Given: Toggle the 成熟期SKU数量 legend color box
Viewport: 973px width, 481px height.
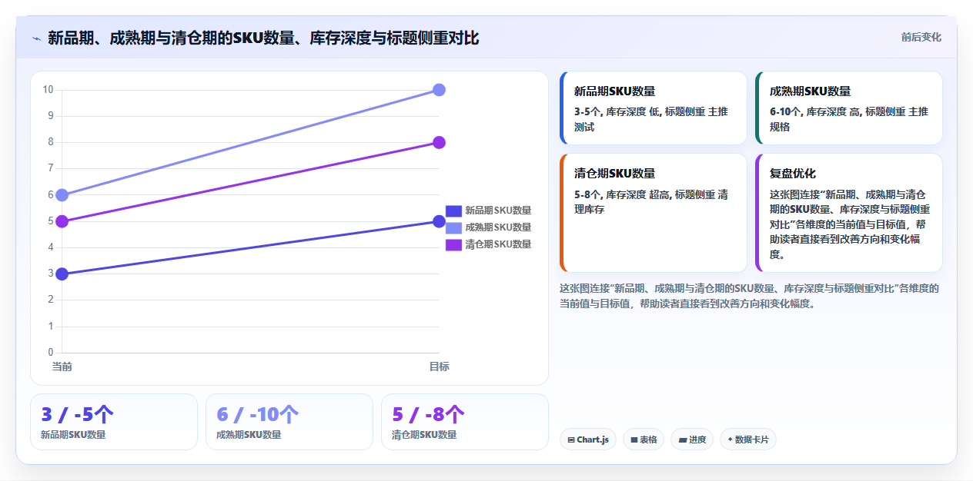Looking at the screenshot, I should (x=453, y=227).
